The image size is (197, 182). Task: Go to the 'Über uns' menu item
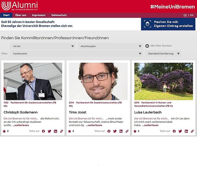point(21,15)
